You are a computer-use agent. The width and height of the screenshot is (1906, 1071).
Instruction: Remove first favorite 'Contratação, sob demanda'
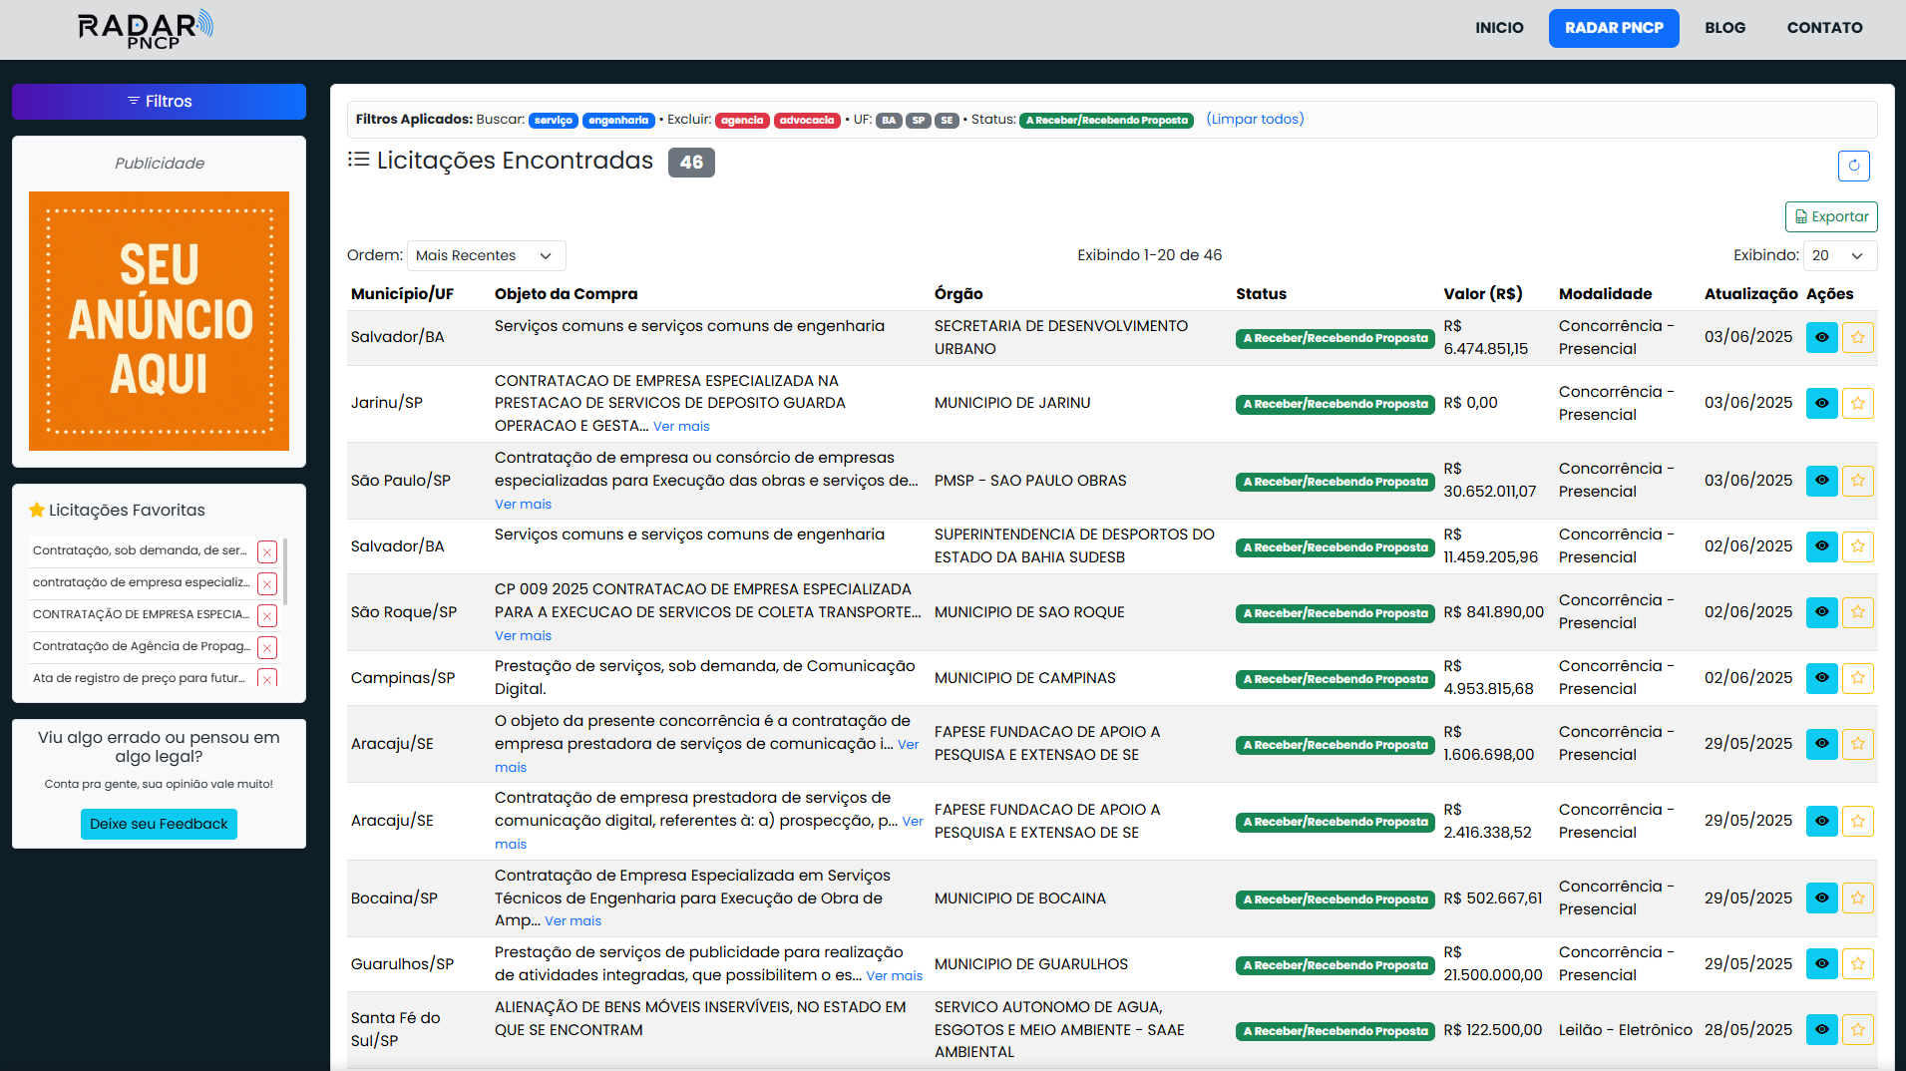267,551
